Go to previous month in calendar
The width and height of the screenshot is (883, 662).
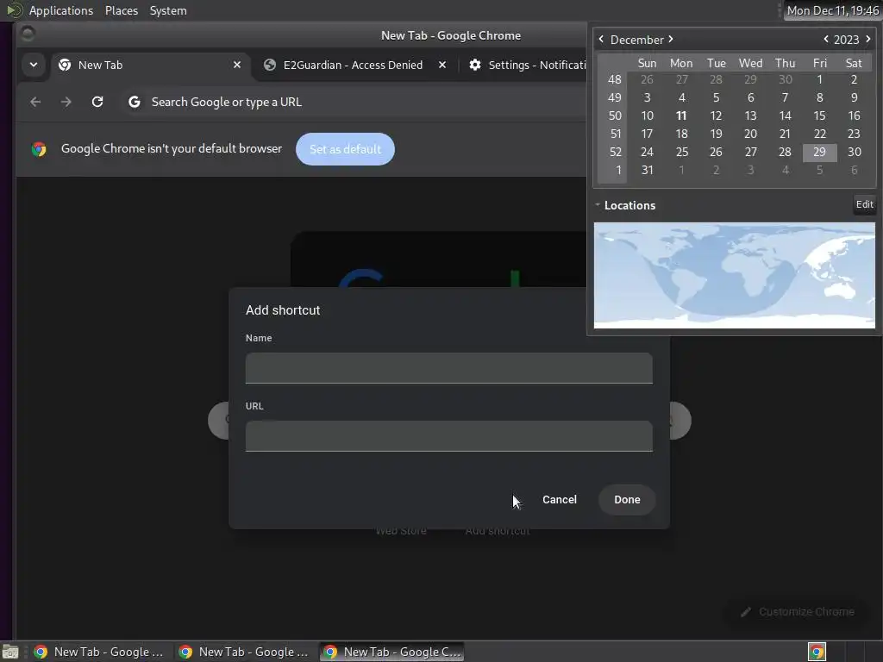tap(601, 39)
